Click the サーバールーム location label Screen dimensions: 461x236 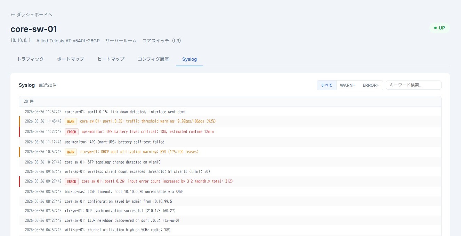121,41
